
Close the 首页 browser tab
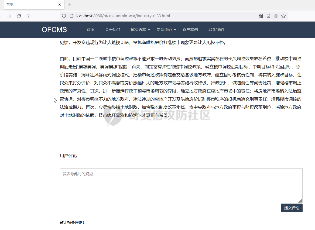click(60, 5)
